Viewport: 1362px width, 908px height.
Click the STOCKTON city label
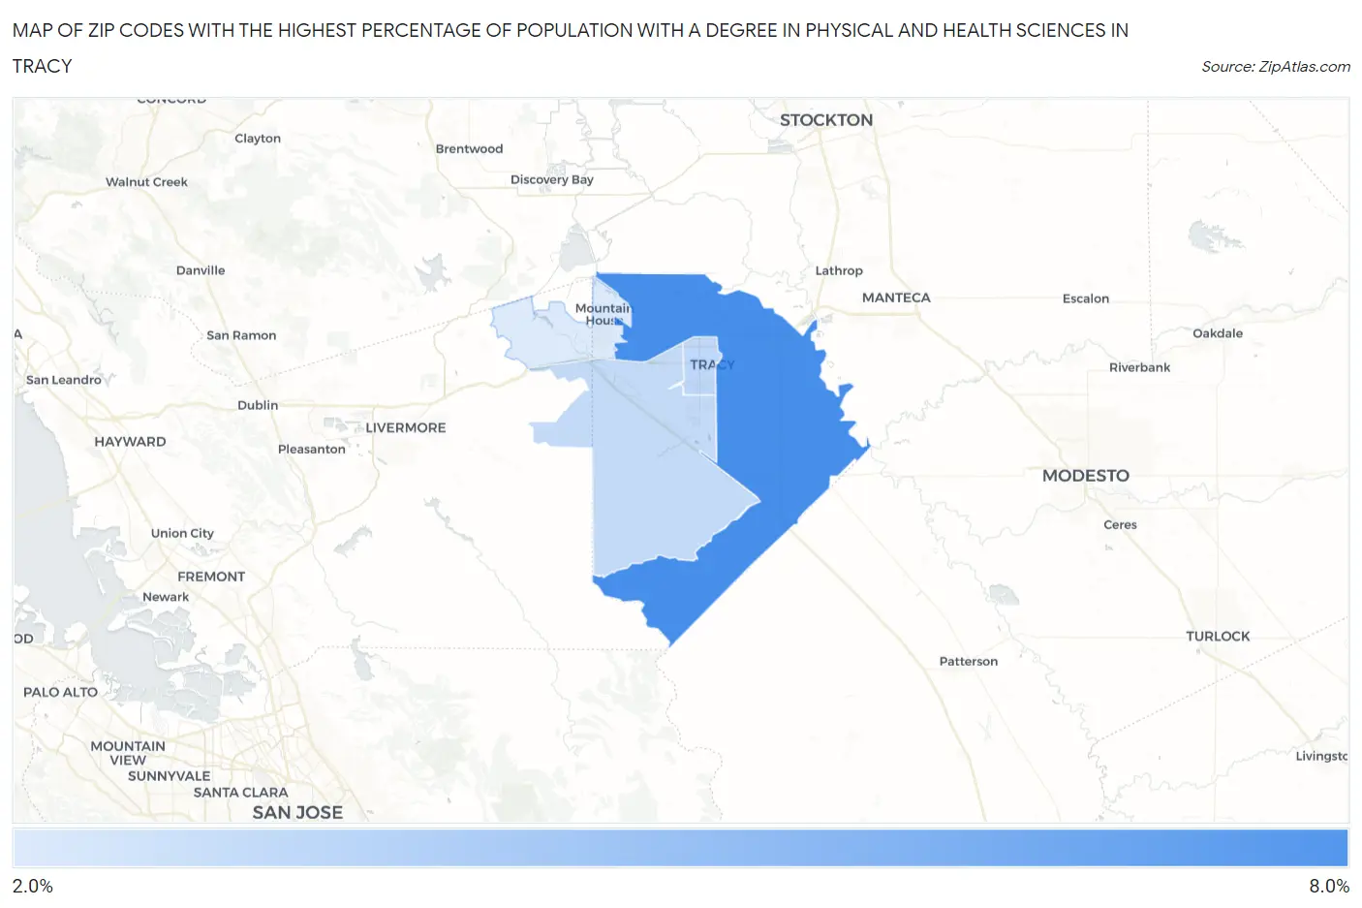tap(826, 120)
